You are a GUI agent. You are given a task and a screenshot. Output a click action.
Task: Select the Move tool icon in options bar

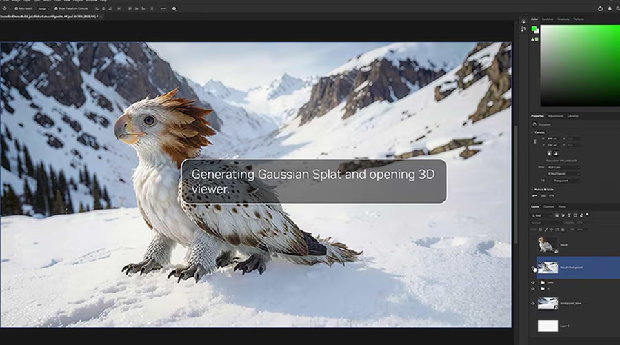[x=4, y=8]
